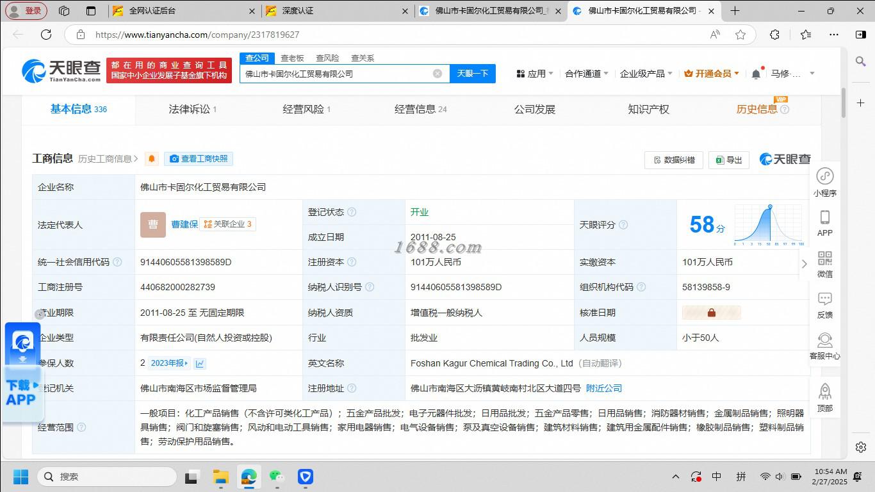Open the 小程序 sidebar icon

pyautogui.click(x=825, y=176)
